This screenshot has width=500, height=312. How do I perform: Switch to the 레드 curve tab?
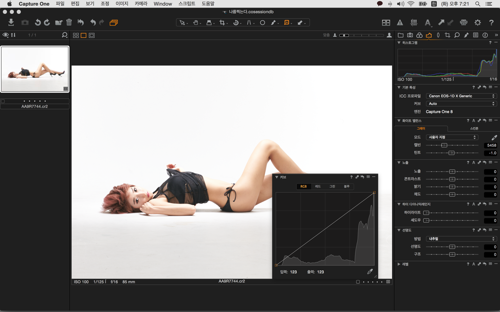point(318,186)
